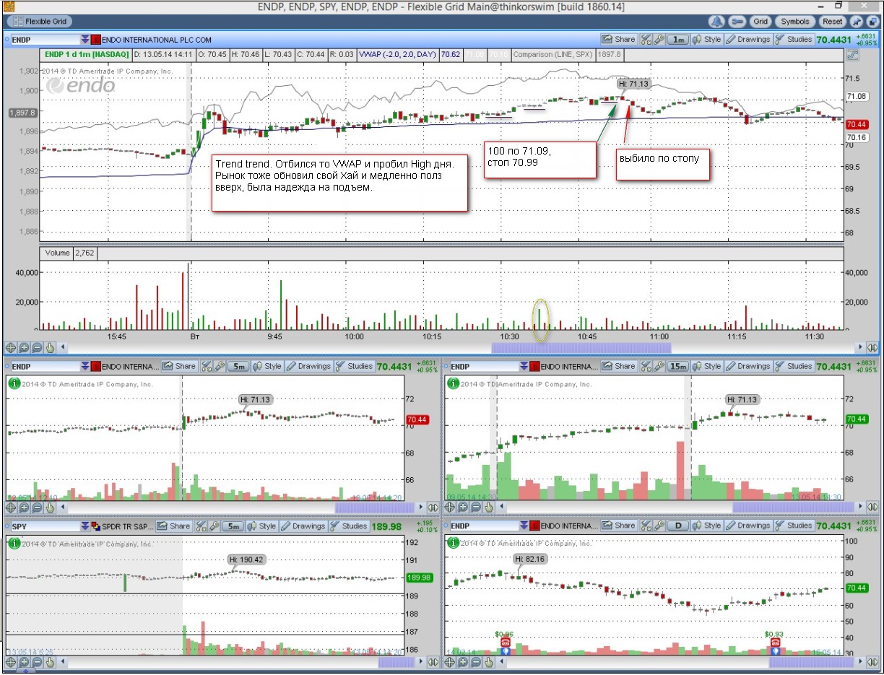Click expand time axis icon under main chart
The height and width of the screenshot is (675, 884).
pos(871,347)
